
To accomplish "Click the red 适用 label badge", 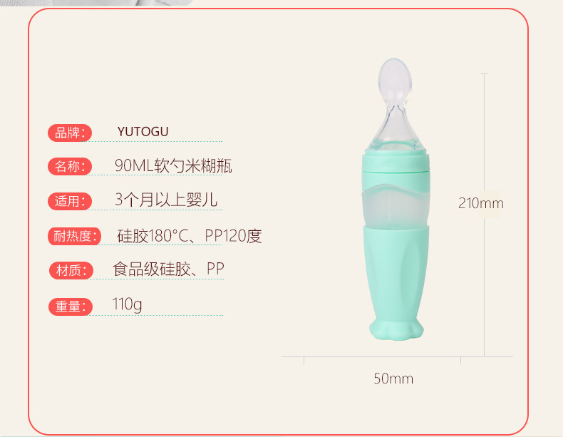I will (x=70, y=201).
